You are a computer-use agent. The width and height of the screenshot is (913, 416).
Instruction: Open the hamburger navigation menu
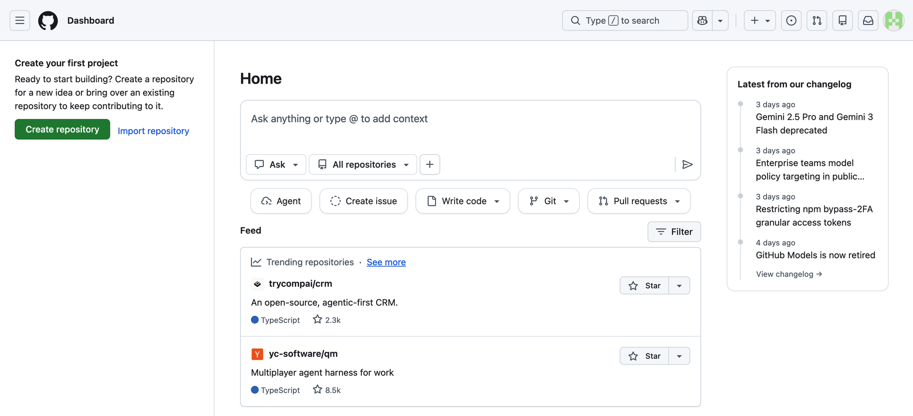tap(19, 20)
